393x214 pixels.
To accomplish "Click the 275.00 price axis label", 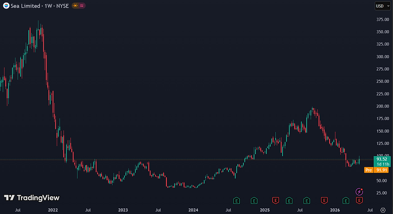I will (383, 69).
